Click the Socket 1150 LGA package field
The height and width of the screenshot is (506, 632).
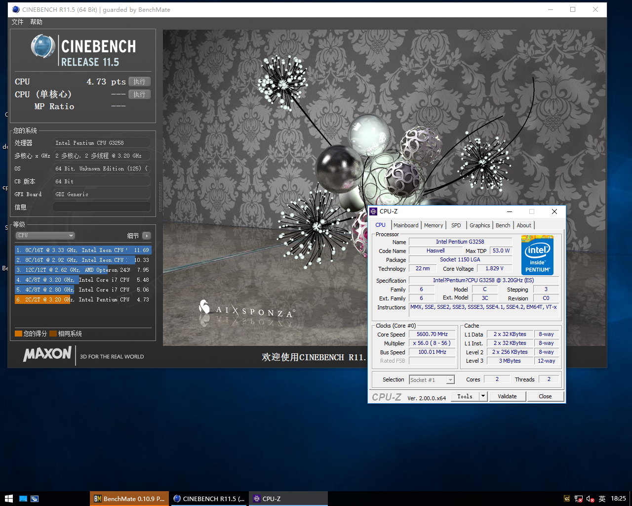[x=460, y=259]
